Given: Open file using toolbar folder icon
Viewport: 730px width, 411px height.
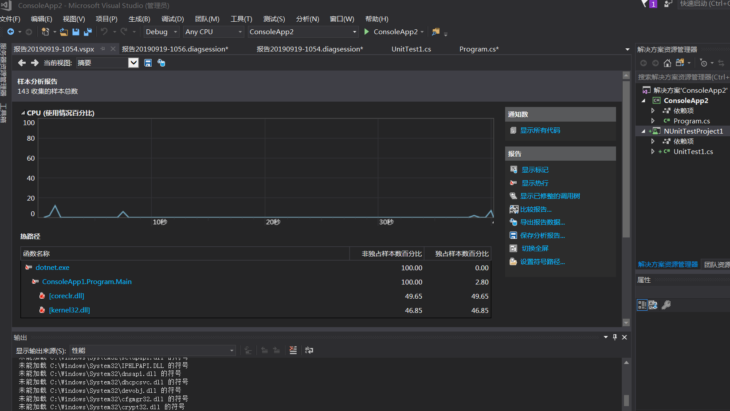Looking at the screenshot, I should coord(64,32).
